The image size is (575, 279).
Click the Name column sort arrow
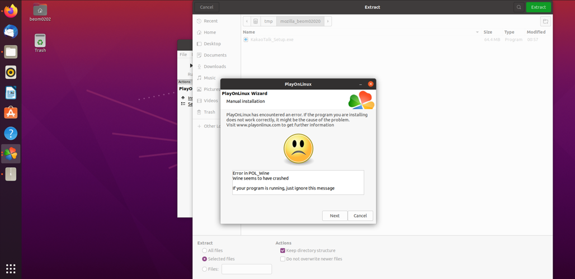coord(477,32)
